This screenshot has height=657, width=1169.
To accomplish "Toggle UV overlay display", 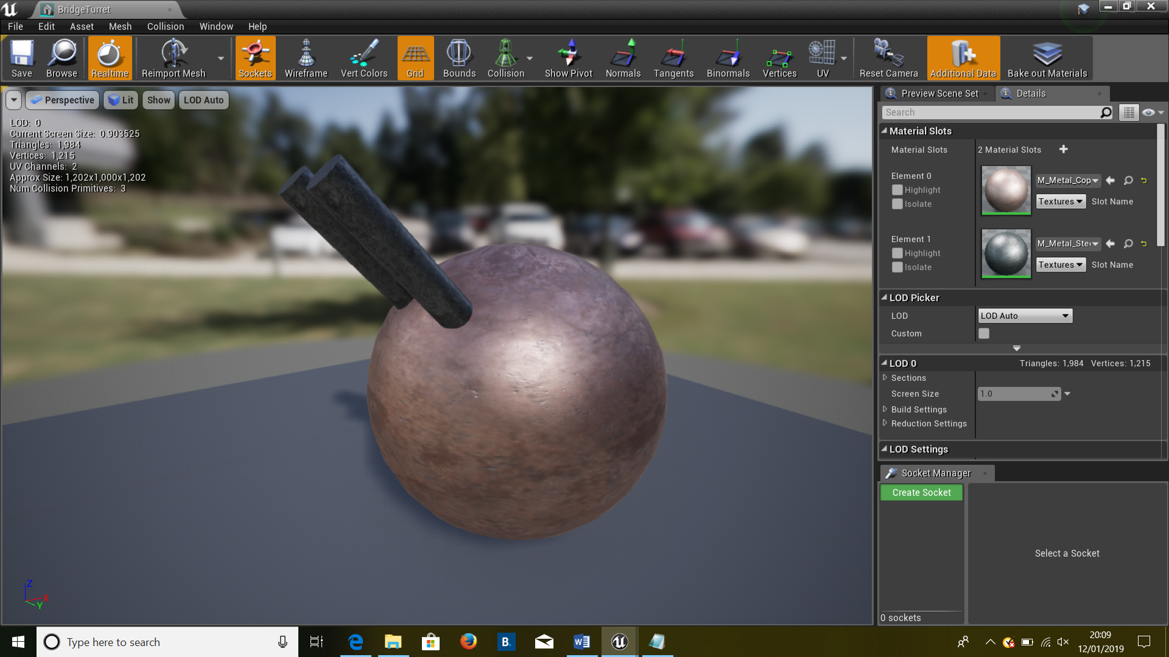I will tap(823, 58).
